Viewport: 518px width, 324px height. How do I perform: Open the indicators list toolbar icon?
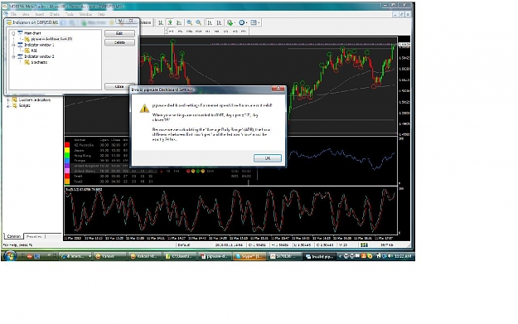(230, 22)
